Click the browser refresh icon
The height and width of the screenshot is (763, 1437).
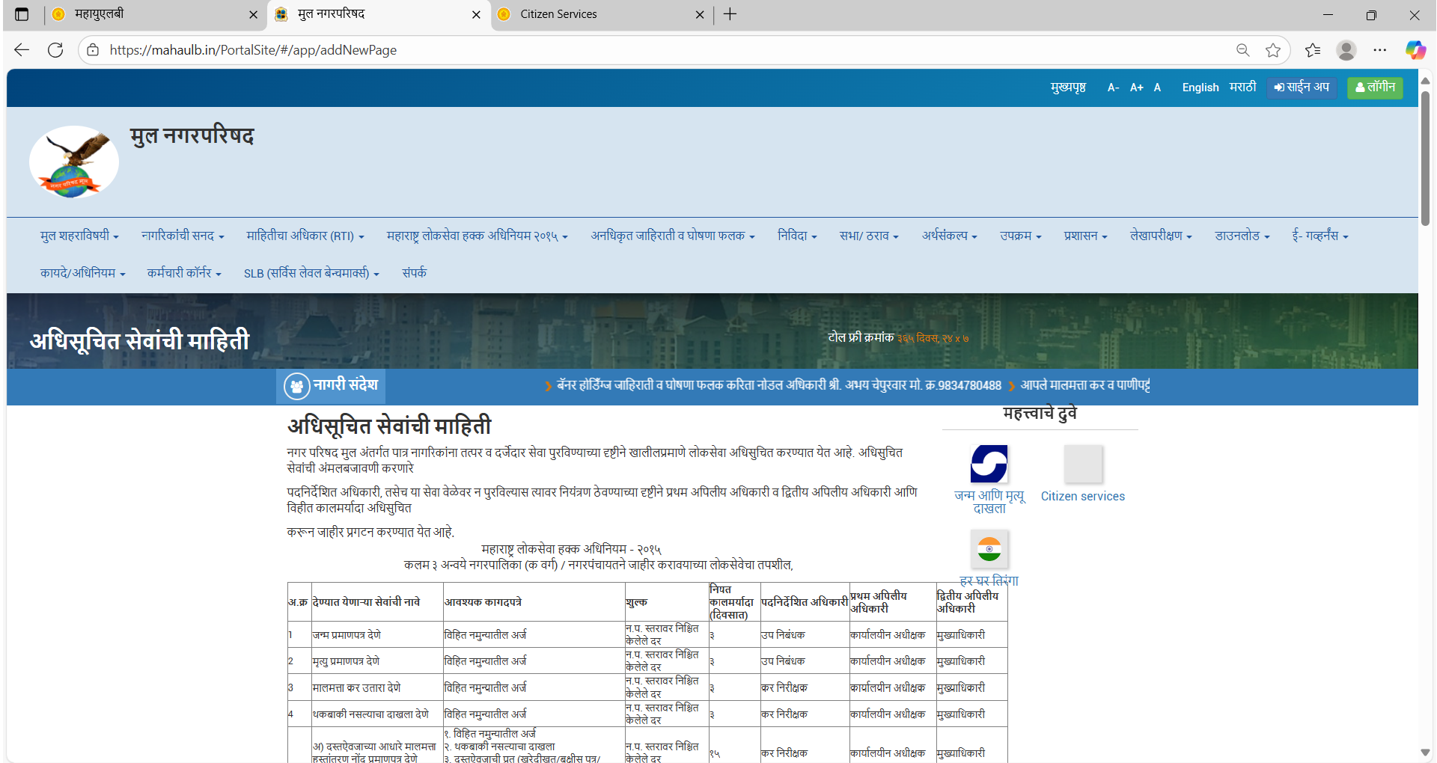click(55, 50)
